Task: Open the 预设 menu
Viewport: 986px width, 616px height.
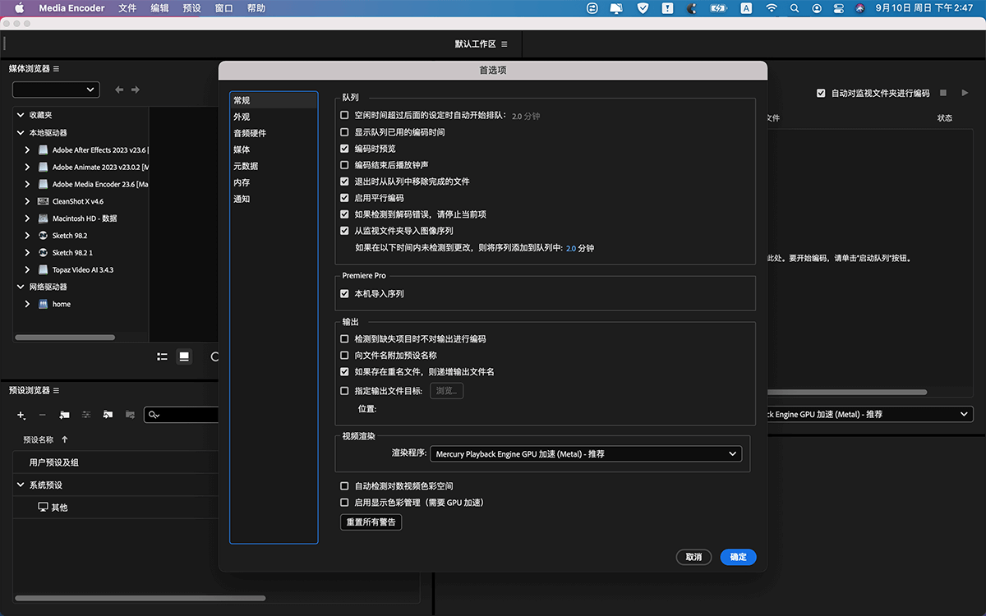Action: [x=191, y=8]
